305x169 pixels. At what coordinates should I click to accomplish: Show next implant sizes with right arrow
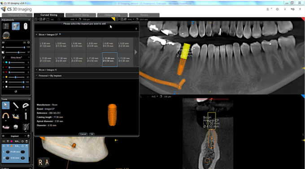point(136,52)
